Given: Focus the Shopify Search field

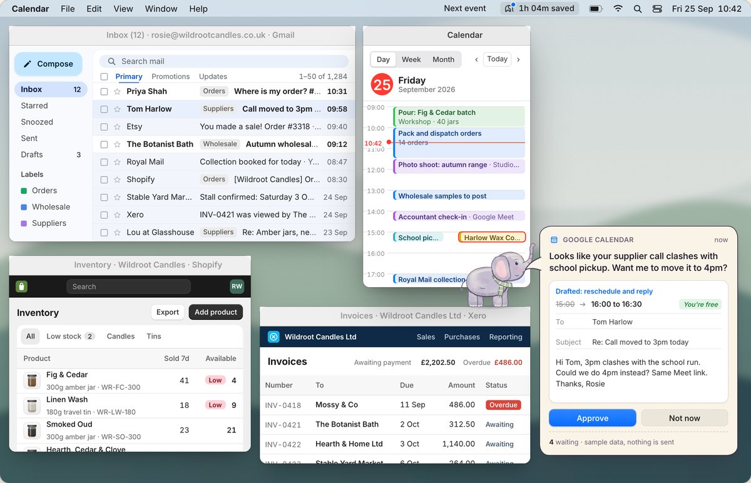Looking at the screenshot, I should (x=128, y=287).
